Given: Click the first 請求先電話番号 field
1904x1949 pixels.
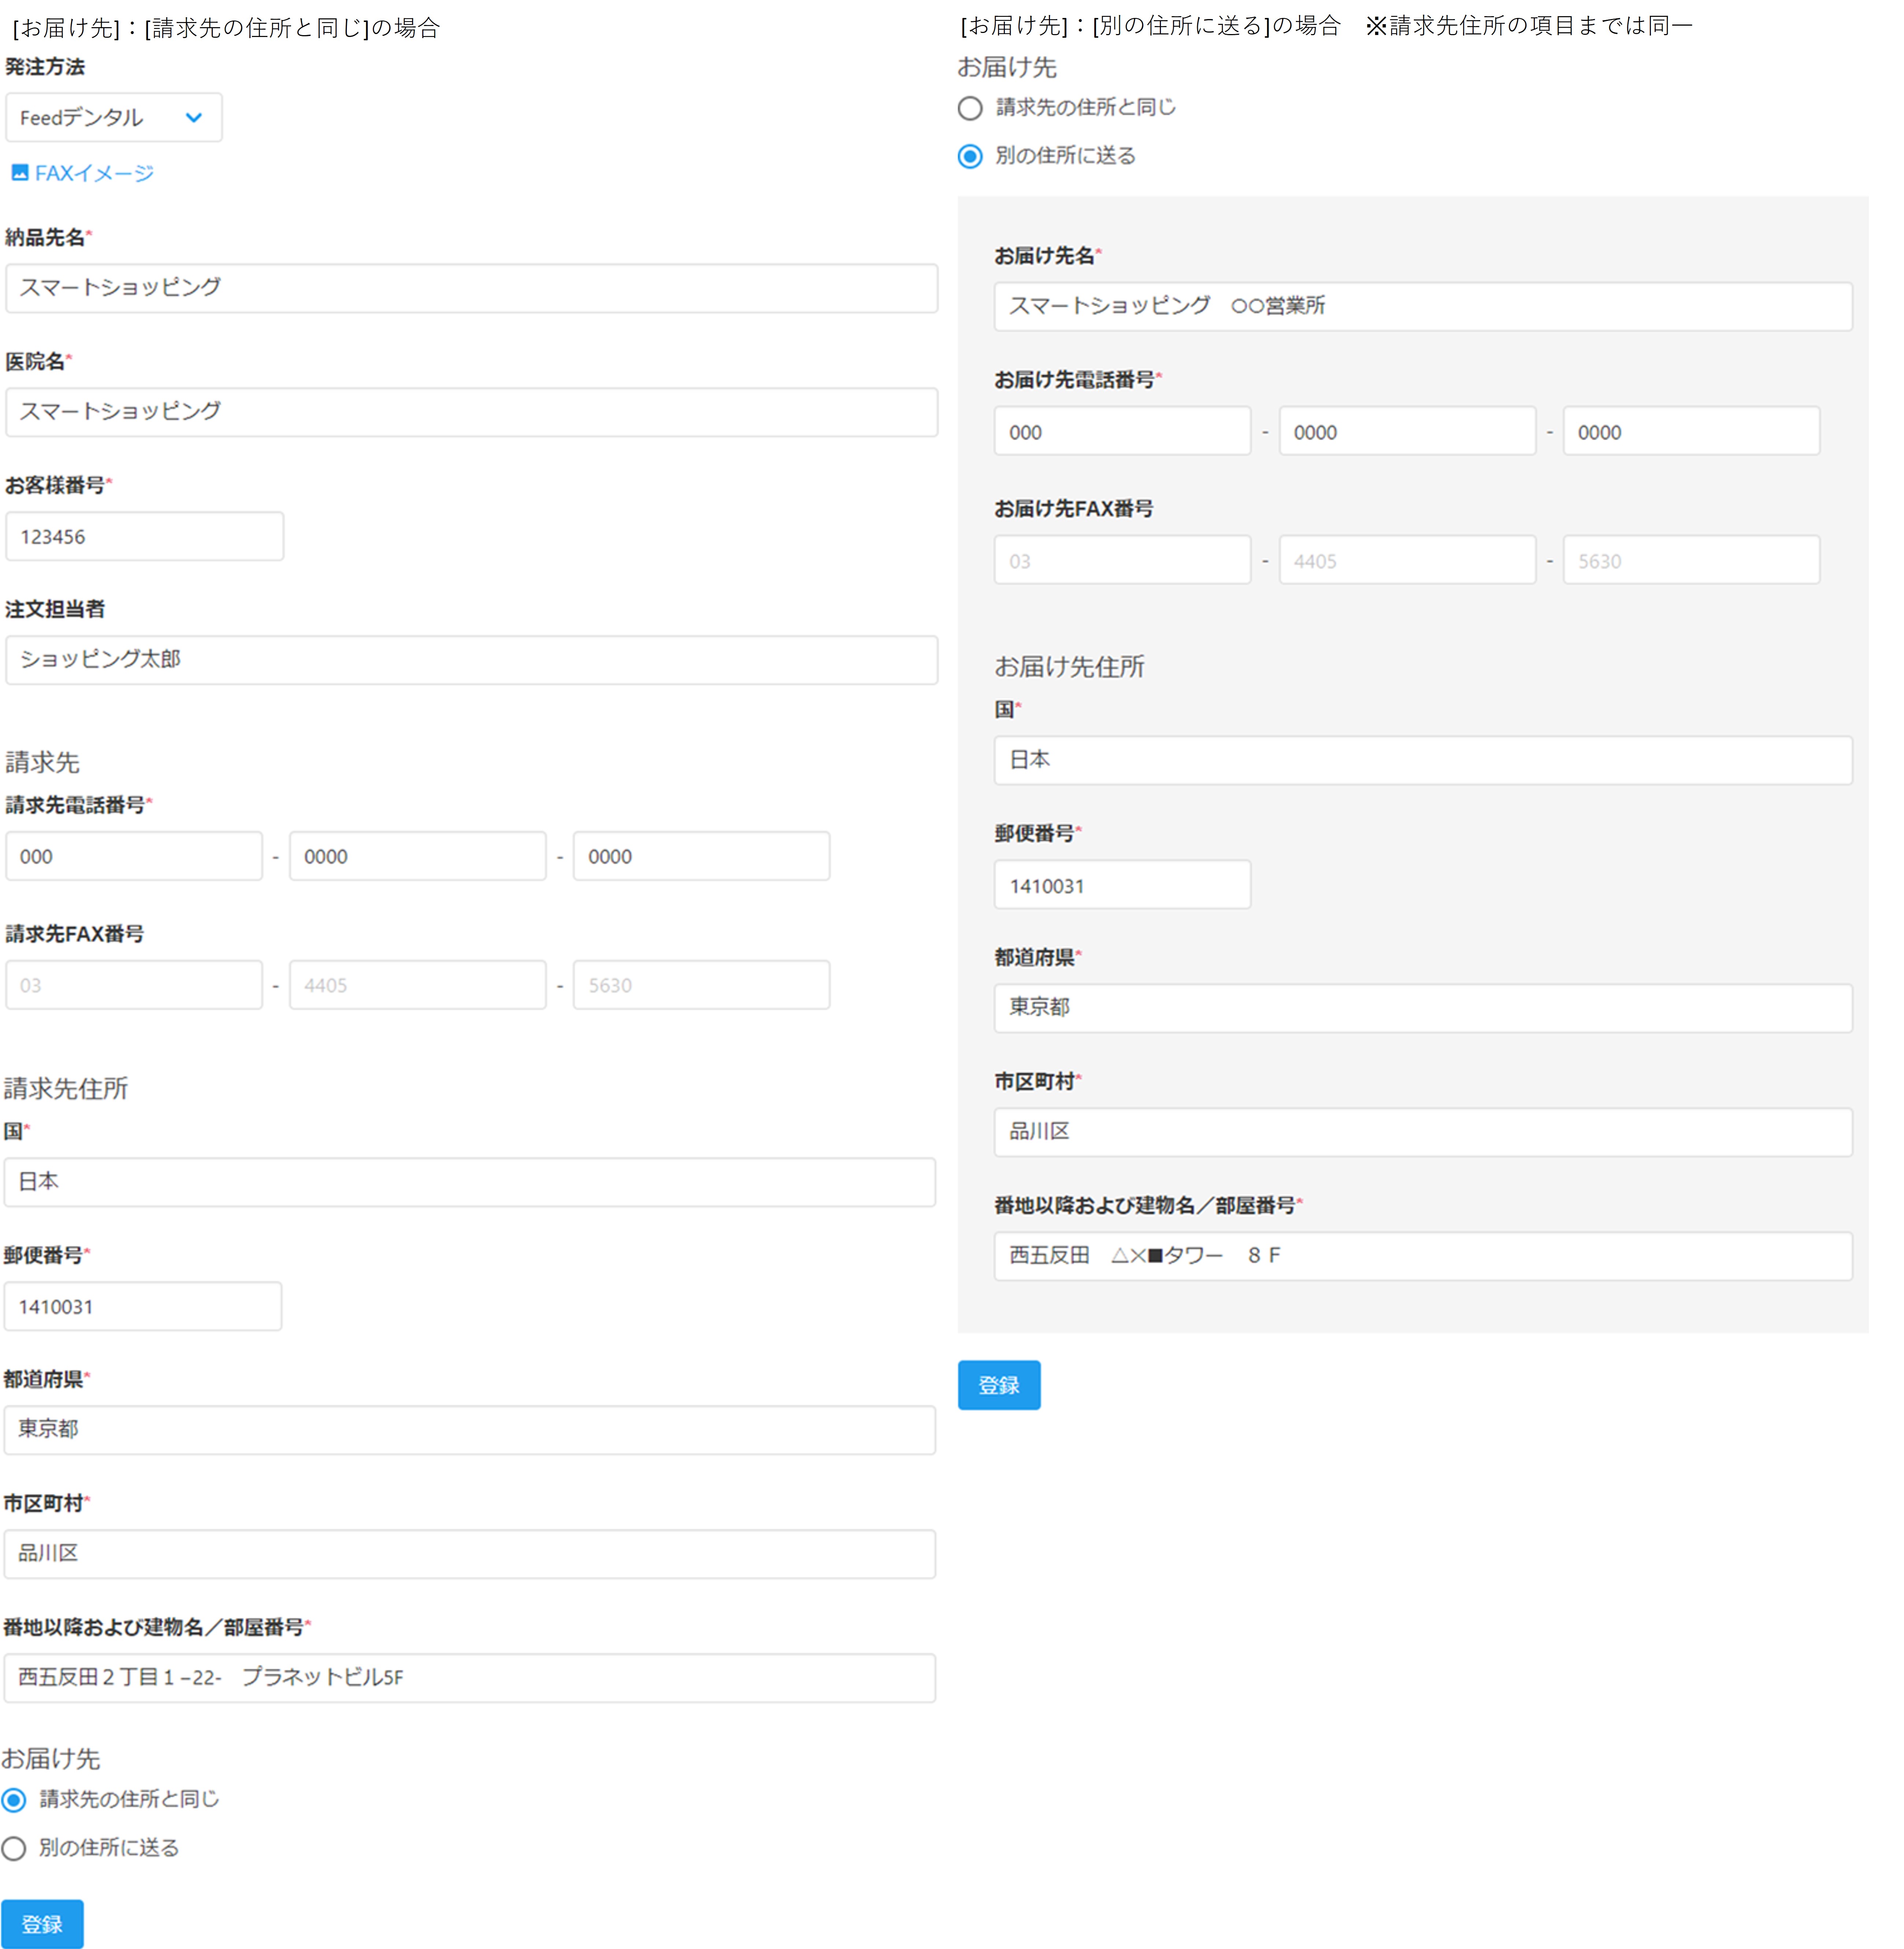Looking at the screenshot, I should point(134,856).
